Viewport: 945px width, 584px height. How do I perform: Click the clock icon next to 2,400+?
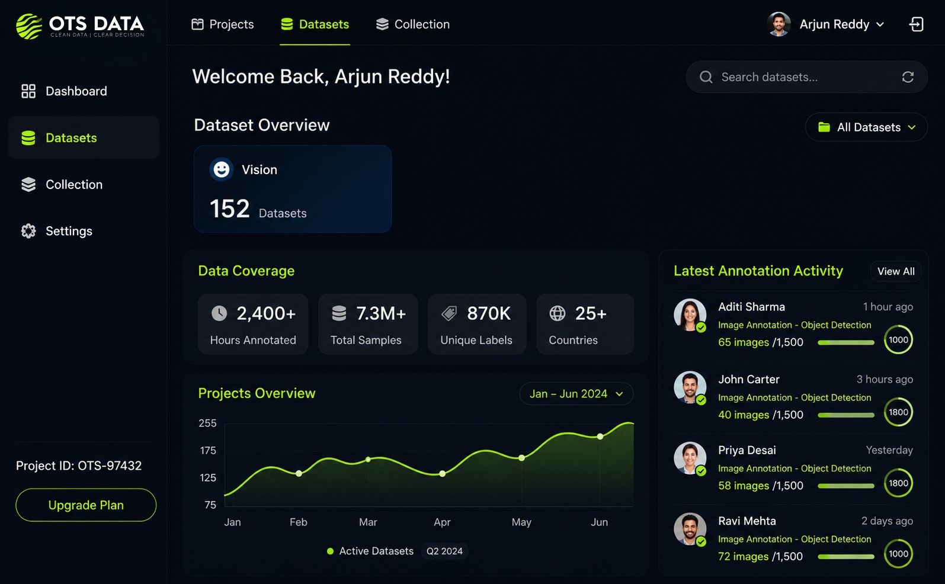pos(219,313)
